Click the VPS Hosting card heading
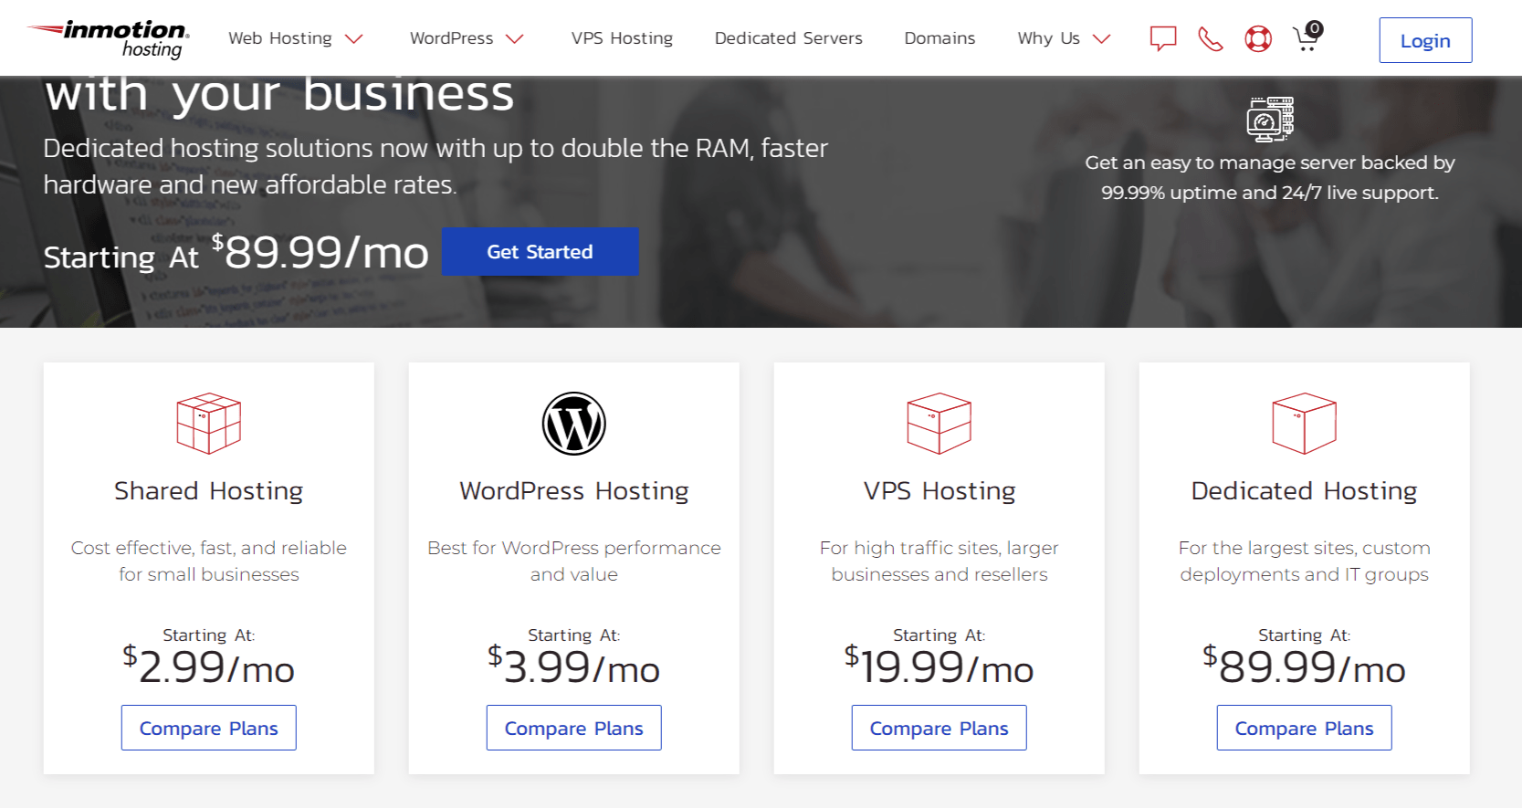The width and height of the screenshot is (1522, 808). point(939,491)
